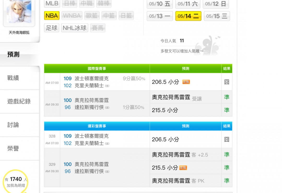
Task: Click 達拉斯獨行俠 in 運彩盤賽事 table
Action: [x=89, y=171]
